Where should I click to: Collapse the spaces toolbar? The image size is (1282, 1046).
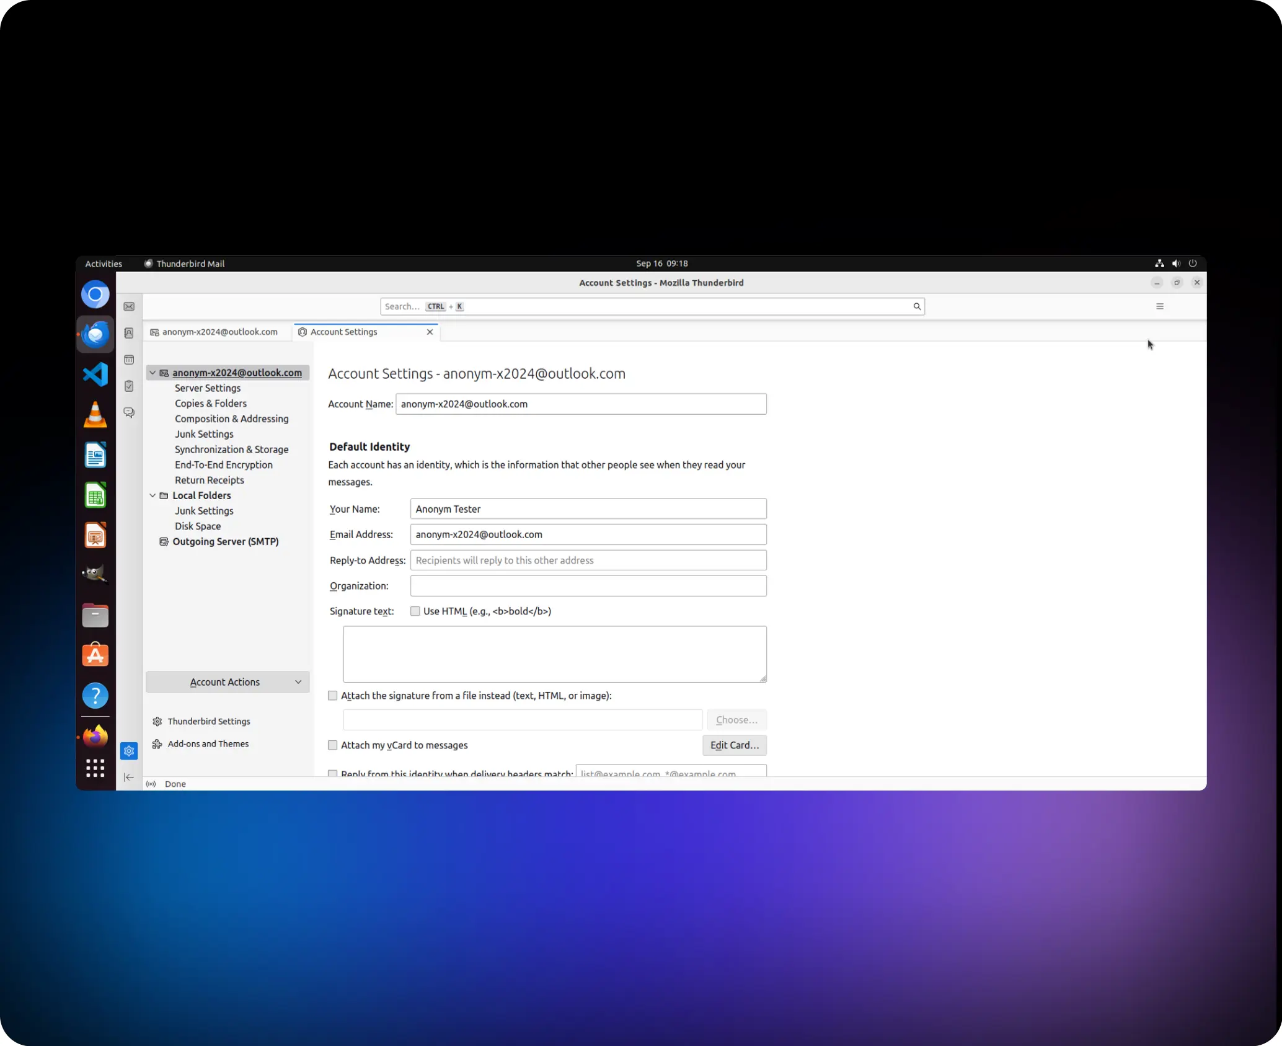point(129,777)
